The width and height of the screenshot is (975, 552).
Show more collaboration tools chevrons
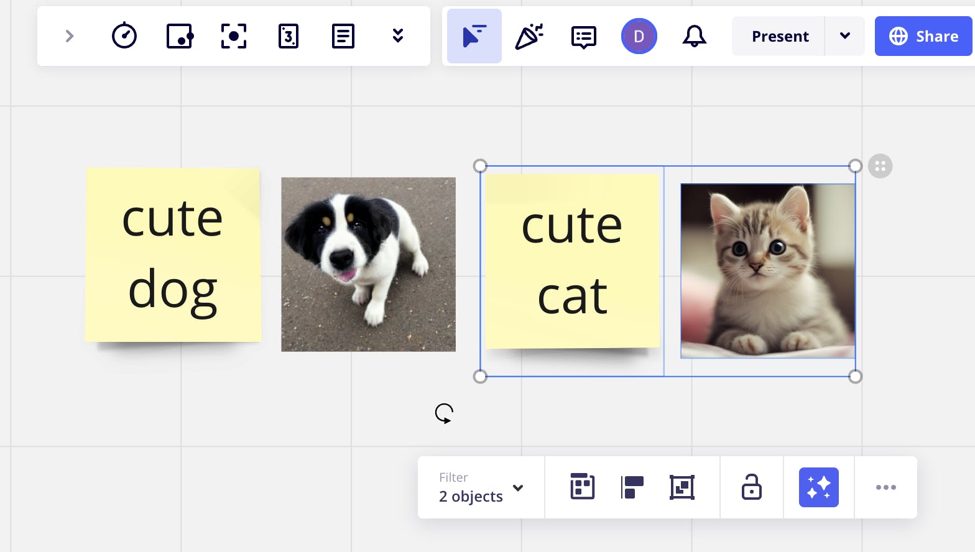[x=398, y=36]
